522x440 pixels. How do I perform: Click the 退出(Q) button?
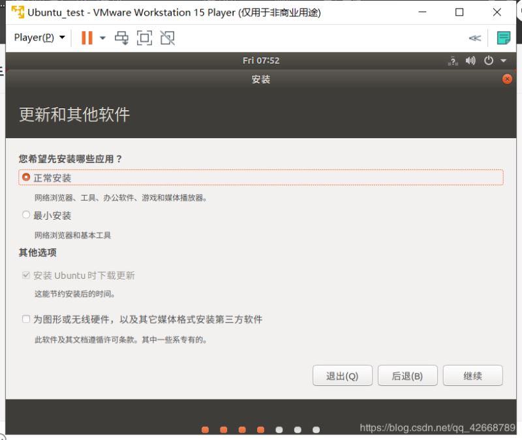click(x=343, y=376)
